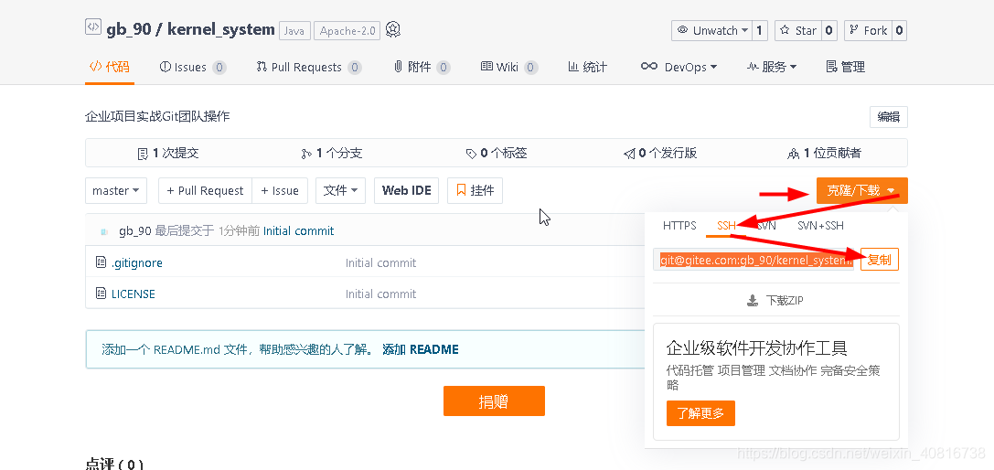Open the 文件 dropdown menu
This screenshot has height=470, width=994.
340,191
